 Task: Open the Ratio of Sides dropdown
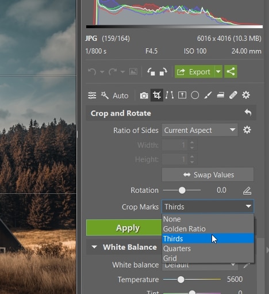click(199, 130)
